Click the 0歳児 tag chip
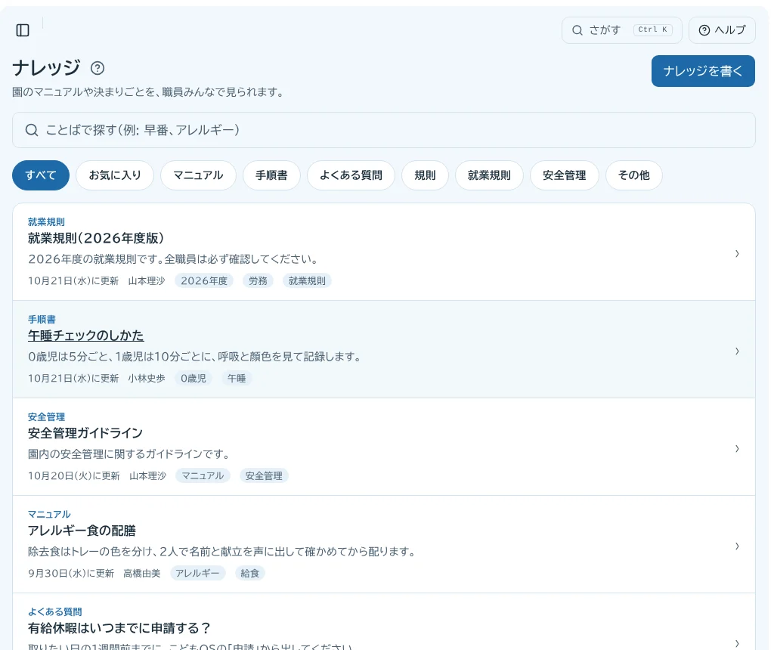 tap(193, 379)
